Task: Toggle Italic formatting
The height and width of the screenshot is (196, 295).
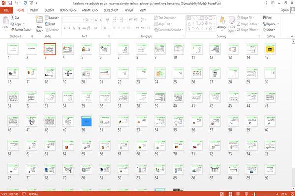Action: tap(69, 28)
